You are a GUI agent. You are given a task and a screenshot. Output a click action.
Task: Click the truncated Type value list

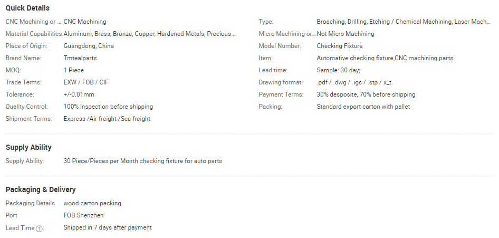(x=404, y=22)
